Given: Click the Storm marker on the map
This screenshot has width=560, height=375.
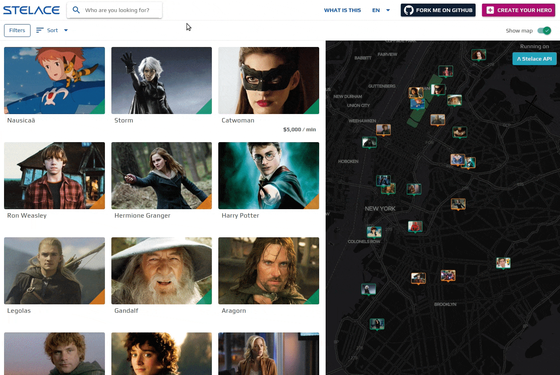Looking at the screenshot, I should [369, 289].
